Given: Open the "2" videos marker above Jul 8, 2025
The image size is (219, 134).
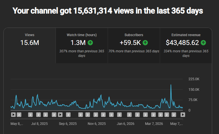Looking at the screenshot, I should 38,115.
